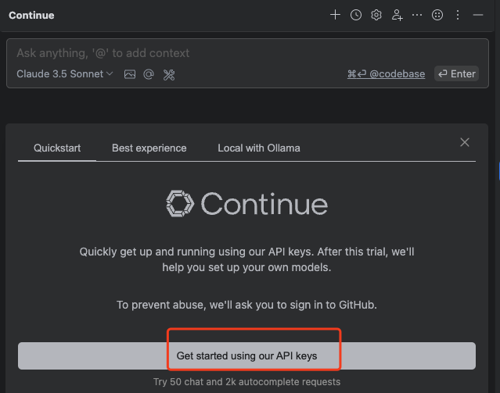This screenshot has height=393, width=500.
Task: Open Continue settings gear icon
Action: click(x=376, y=15)
